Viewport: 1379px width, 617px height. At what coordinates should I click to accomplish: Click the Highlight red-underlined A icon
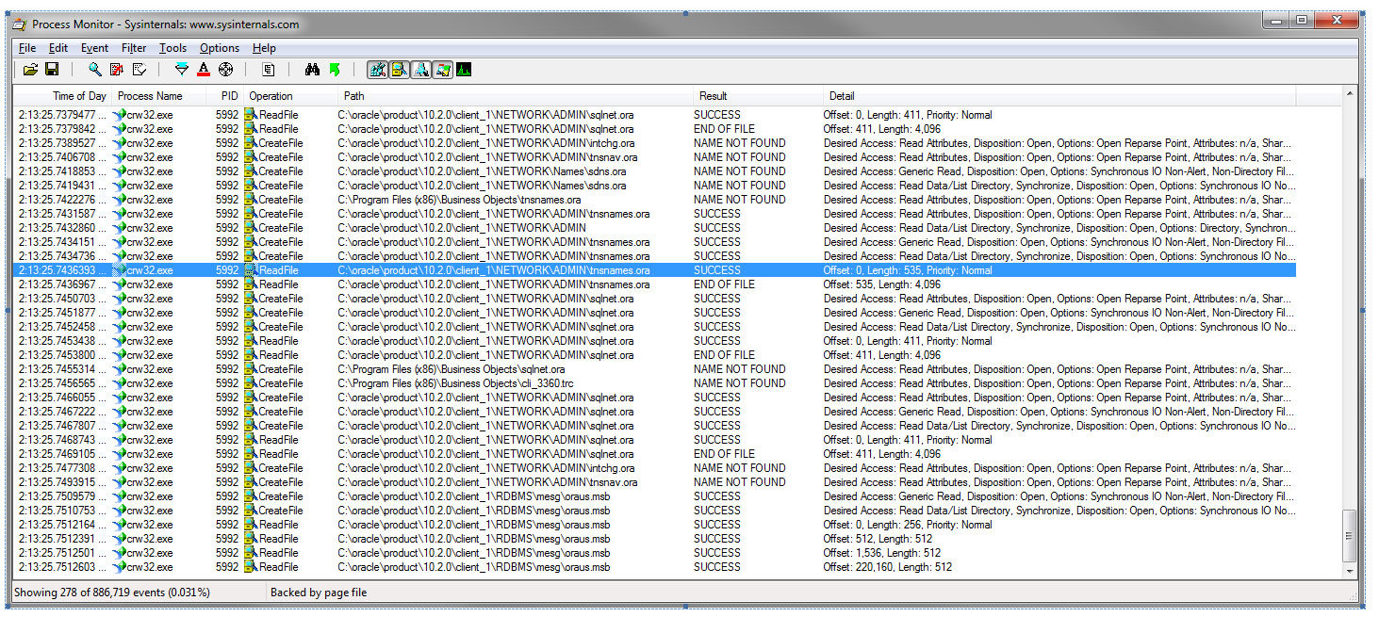coord(204,70)
